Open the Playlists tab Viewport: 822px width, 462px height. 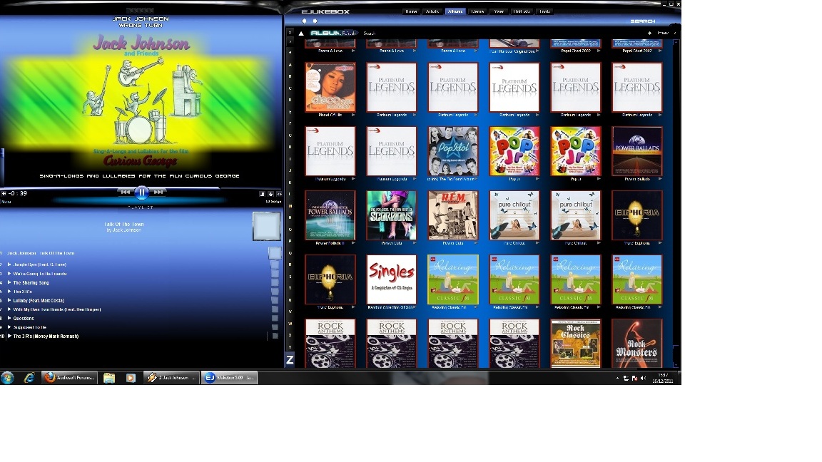click(x=522, y=11)
